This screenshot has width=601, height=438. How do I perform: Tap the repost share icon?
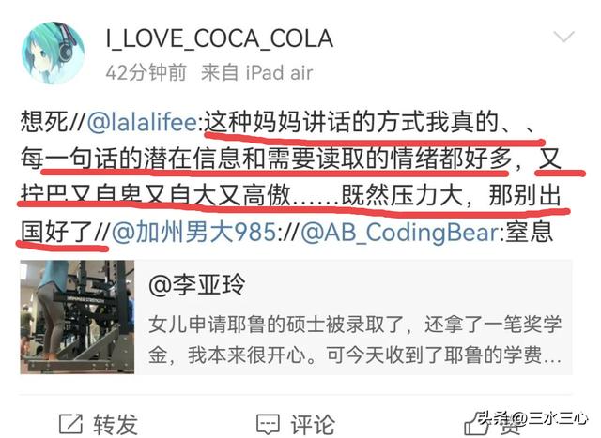[x=71, y=424]
